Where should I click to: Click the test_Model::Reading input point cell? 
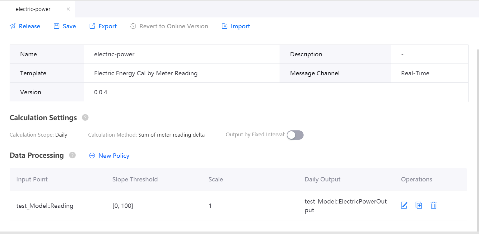click(x=45, y=206)
